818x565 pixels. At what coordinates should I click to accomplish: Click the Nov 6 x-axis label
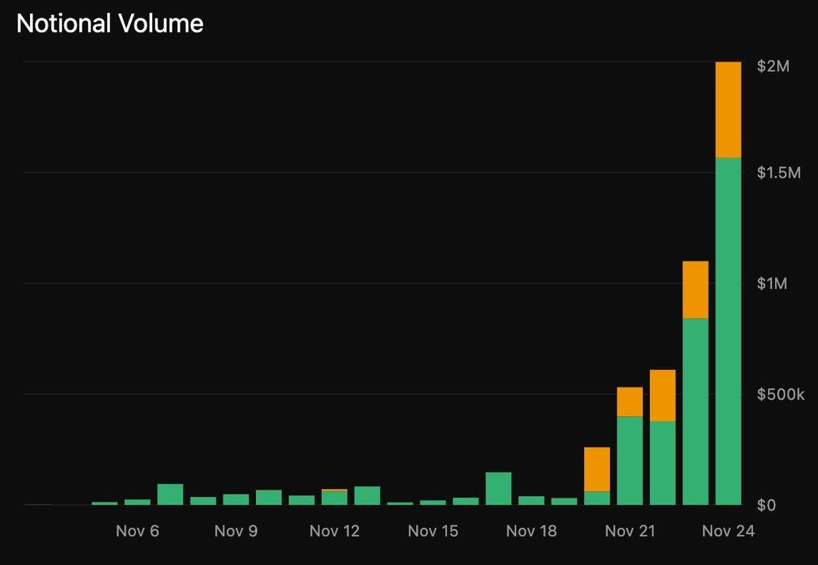tap(137, 531)
